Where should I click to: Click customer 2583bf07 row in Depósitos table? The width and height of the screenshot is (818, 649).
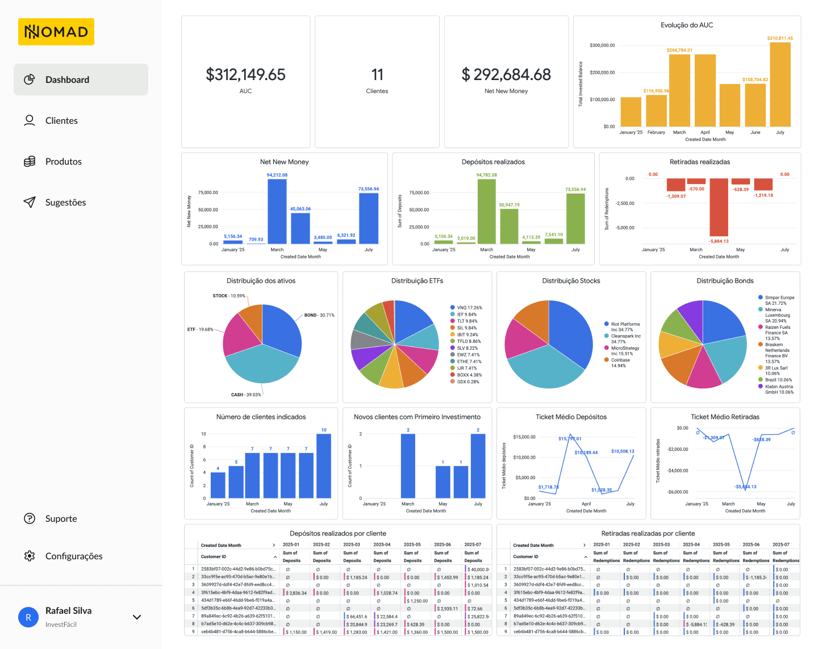pos(337,569)
